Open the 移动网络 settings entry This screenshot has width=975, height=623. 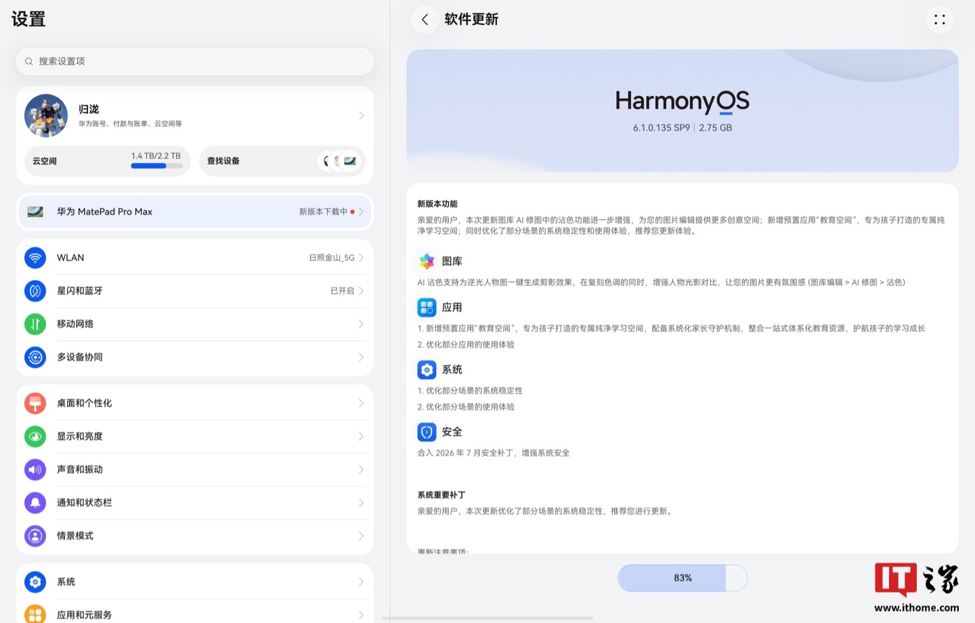[195, 324]
